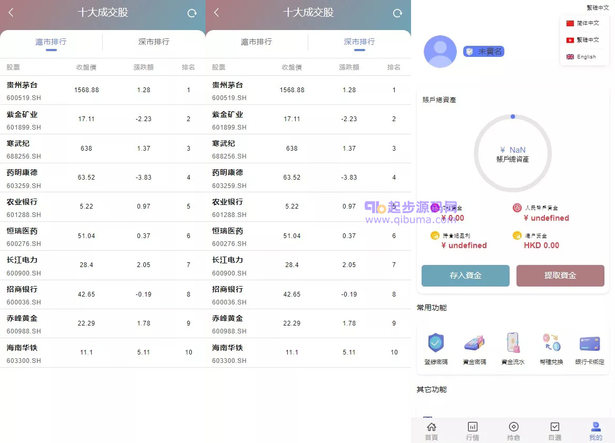Switch to 深市排行 tab on the leftmost screen
The height and width of the screenshot is (443, 615).
click(x=154, y=42)
